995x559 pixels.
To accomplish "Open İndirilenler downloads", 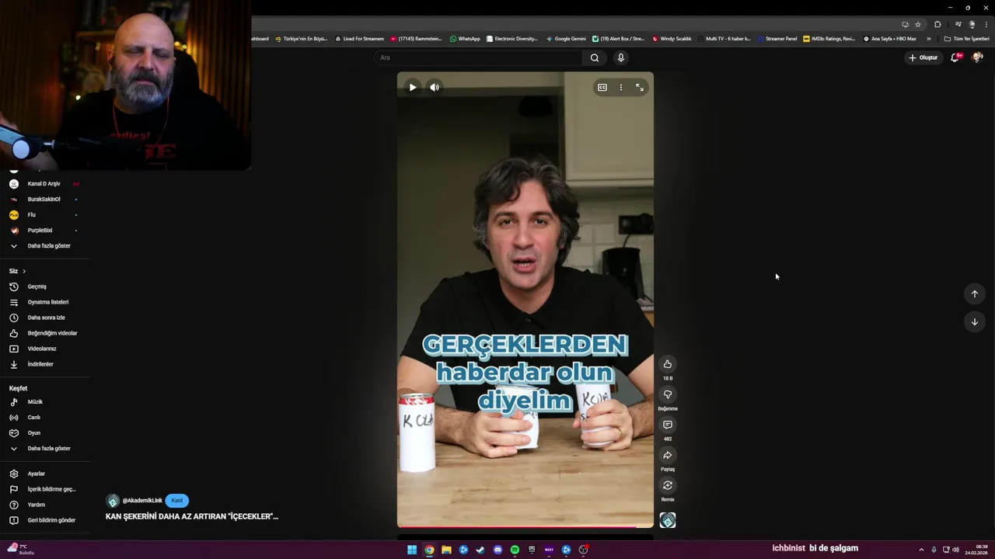I will pos(44,364).
